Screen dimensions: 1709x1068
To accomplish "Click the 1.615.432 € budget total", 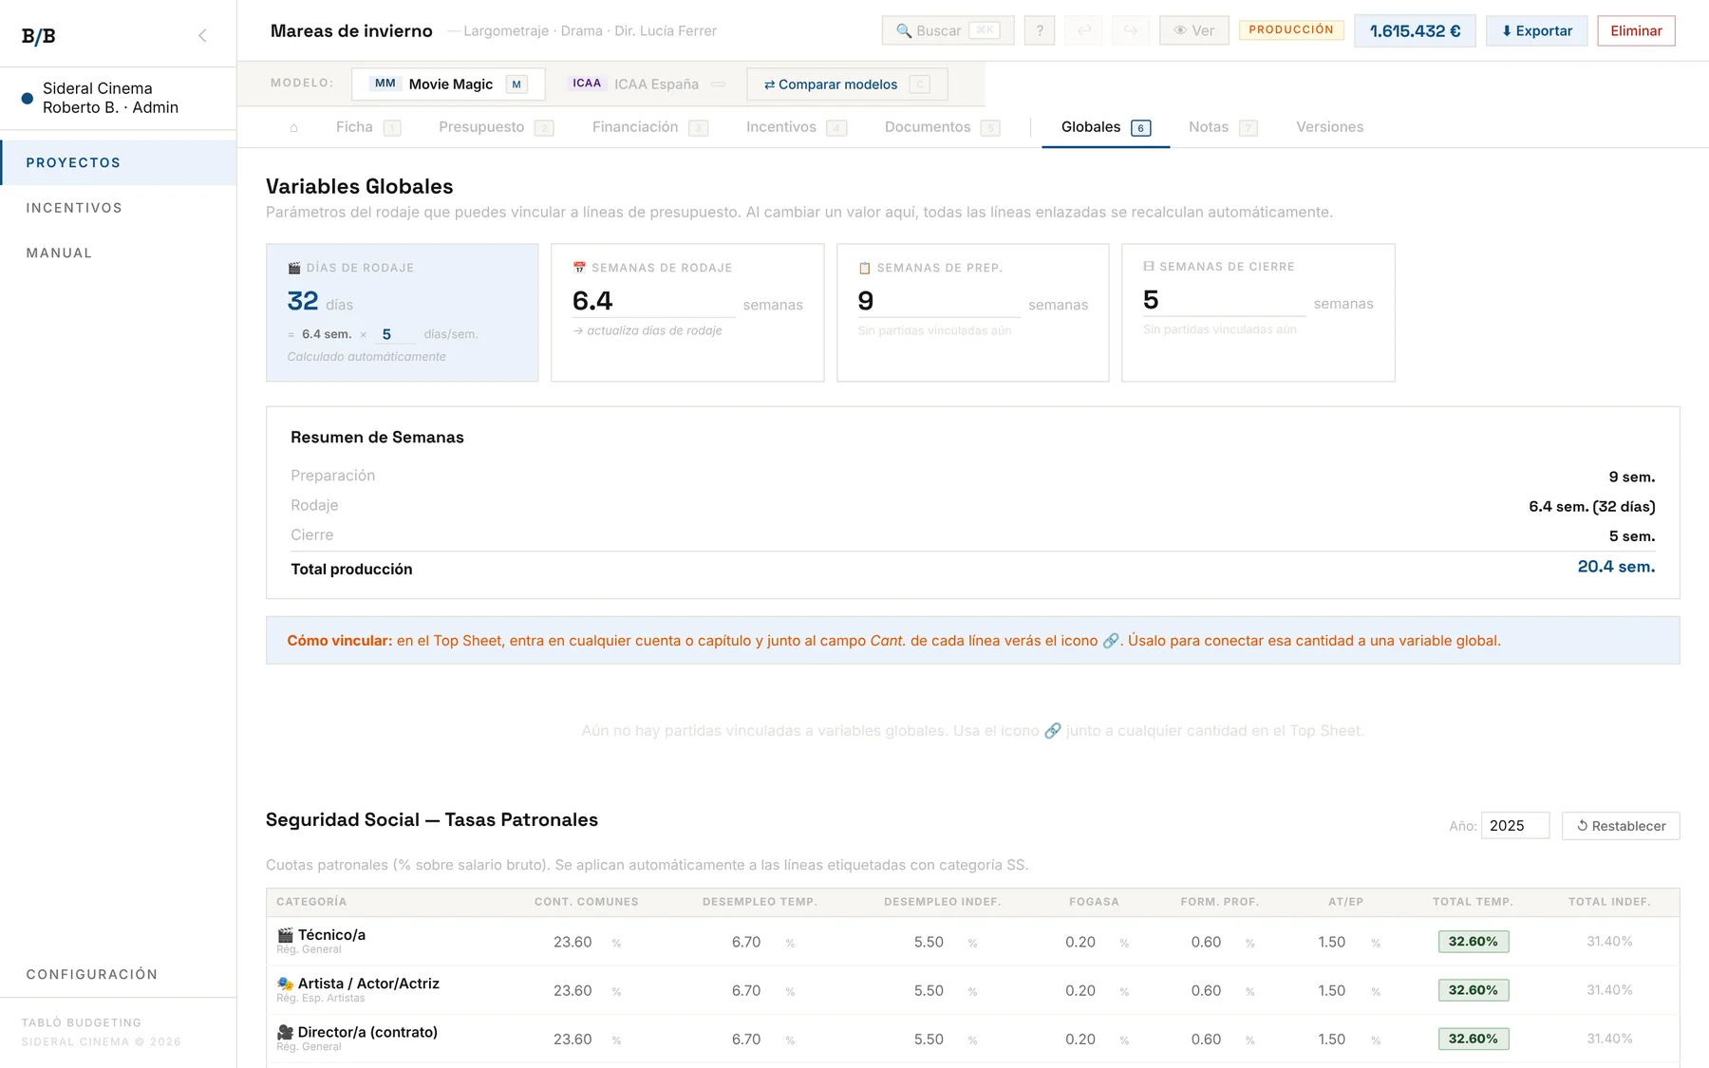I will coord(1415,30).
